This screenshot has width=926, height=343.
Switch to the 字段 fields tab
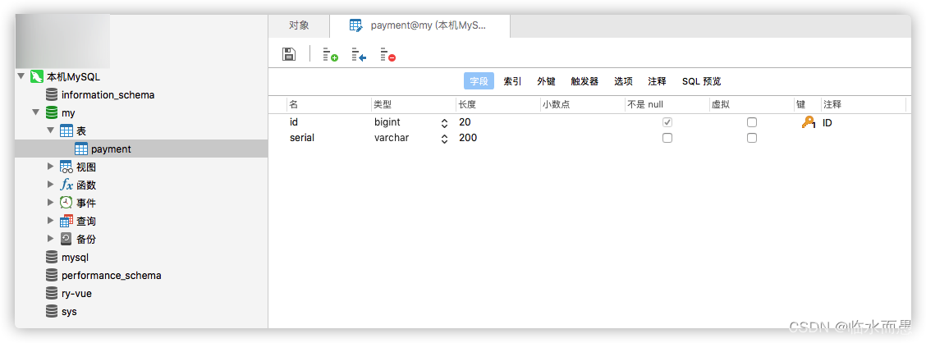click(479, 81)
